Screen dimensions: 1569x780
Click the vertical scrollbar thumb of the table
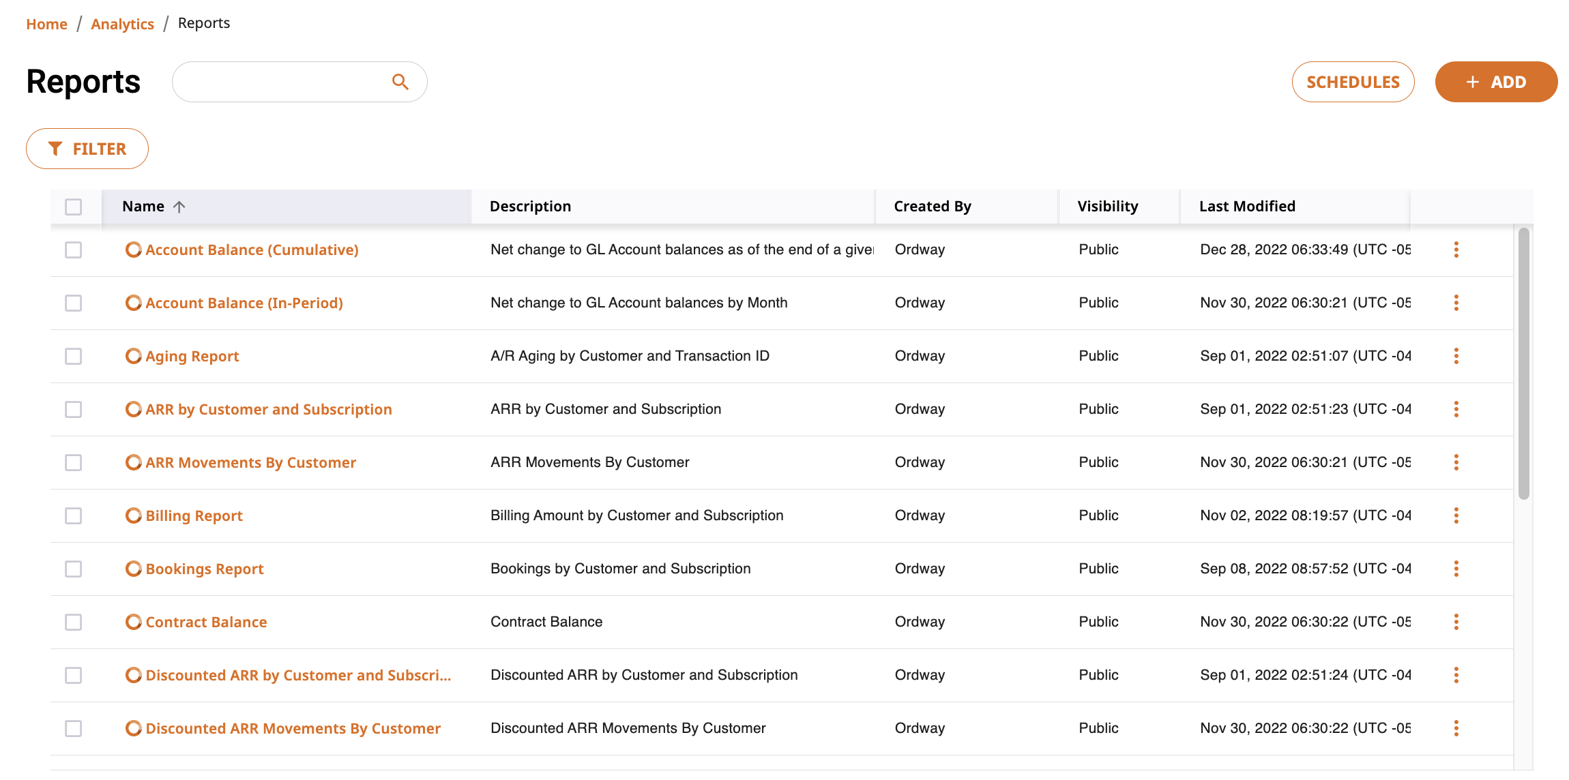pyautogui.click(x=1523, y=363)
